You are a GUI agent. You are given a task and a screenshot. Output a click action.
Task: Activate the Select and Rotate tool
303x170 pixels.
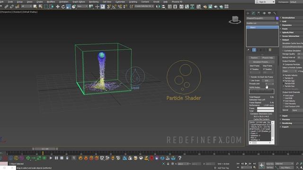pyautogui.click(x=63, y=7)
